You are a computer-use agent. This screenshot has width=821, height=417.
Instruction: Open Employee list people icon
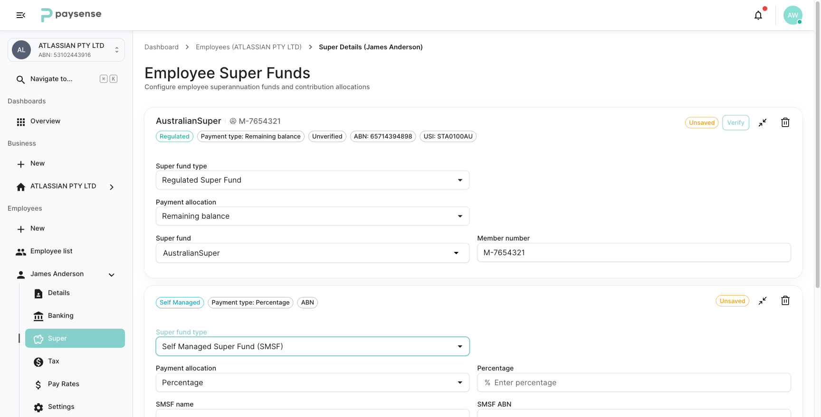point(21,252)
